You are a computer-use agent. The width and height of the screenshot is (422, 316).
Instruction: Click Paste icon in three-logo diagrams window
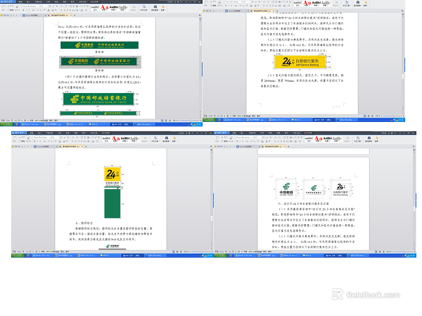218,138
